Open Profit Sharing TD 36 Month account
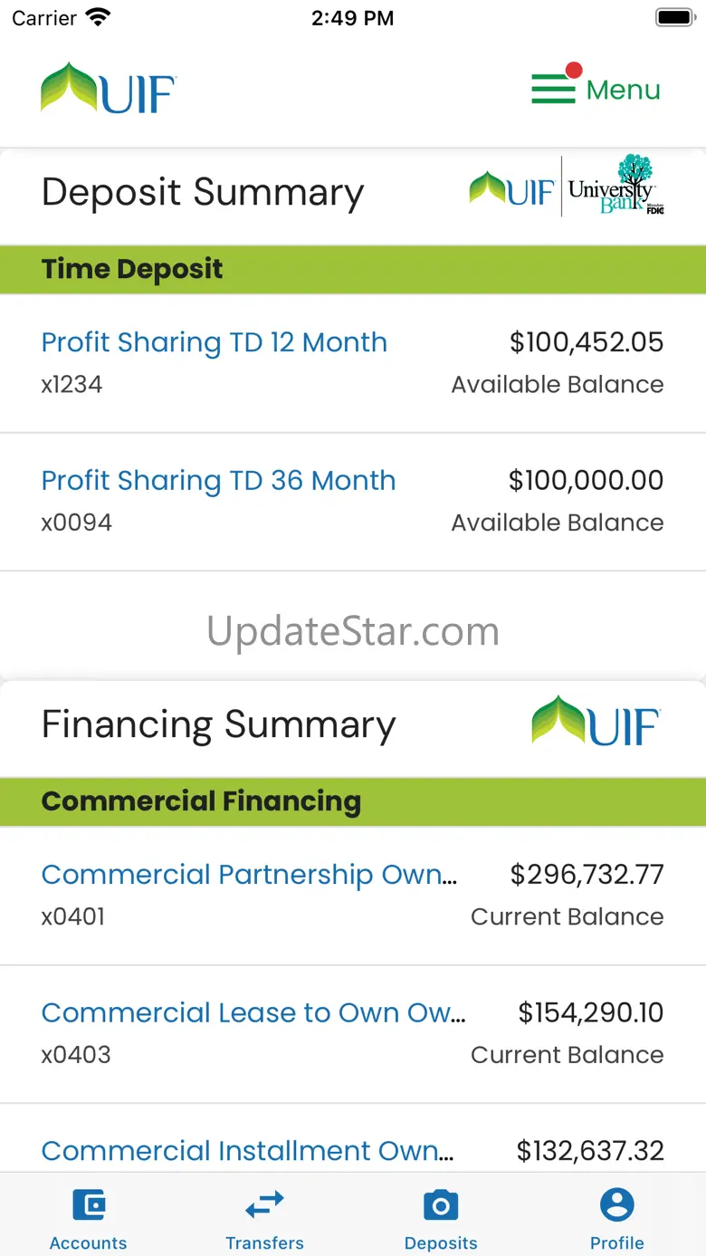706x1256 pixels. pos(219,480)
